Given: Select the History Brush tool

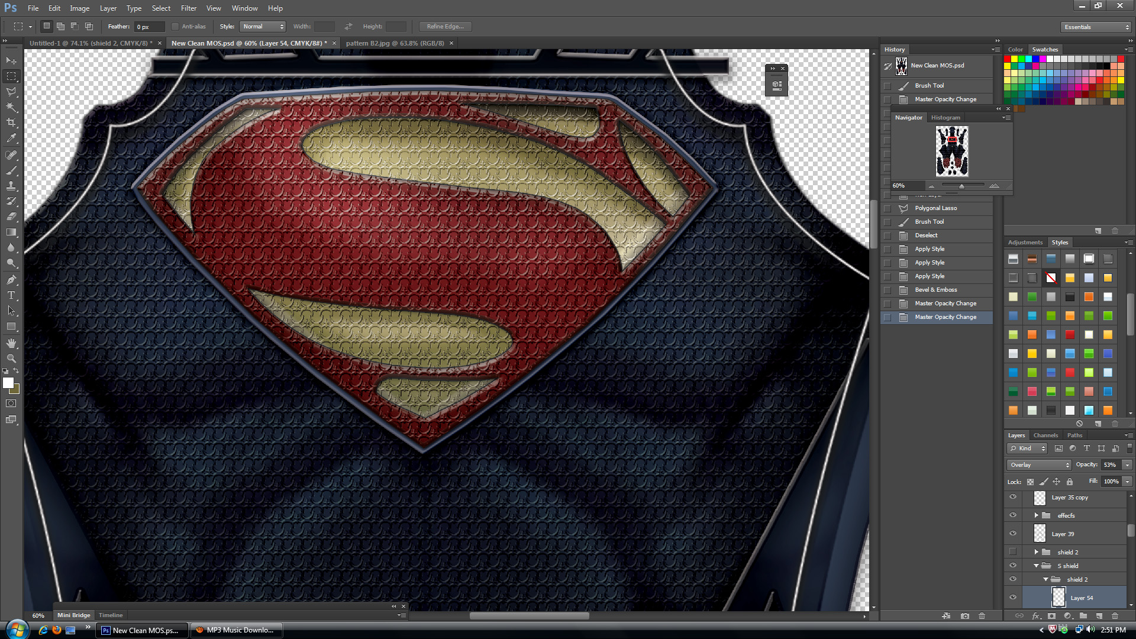Looking at the screenshot, I should pos(11,201).
